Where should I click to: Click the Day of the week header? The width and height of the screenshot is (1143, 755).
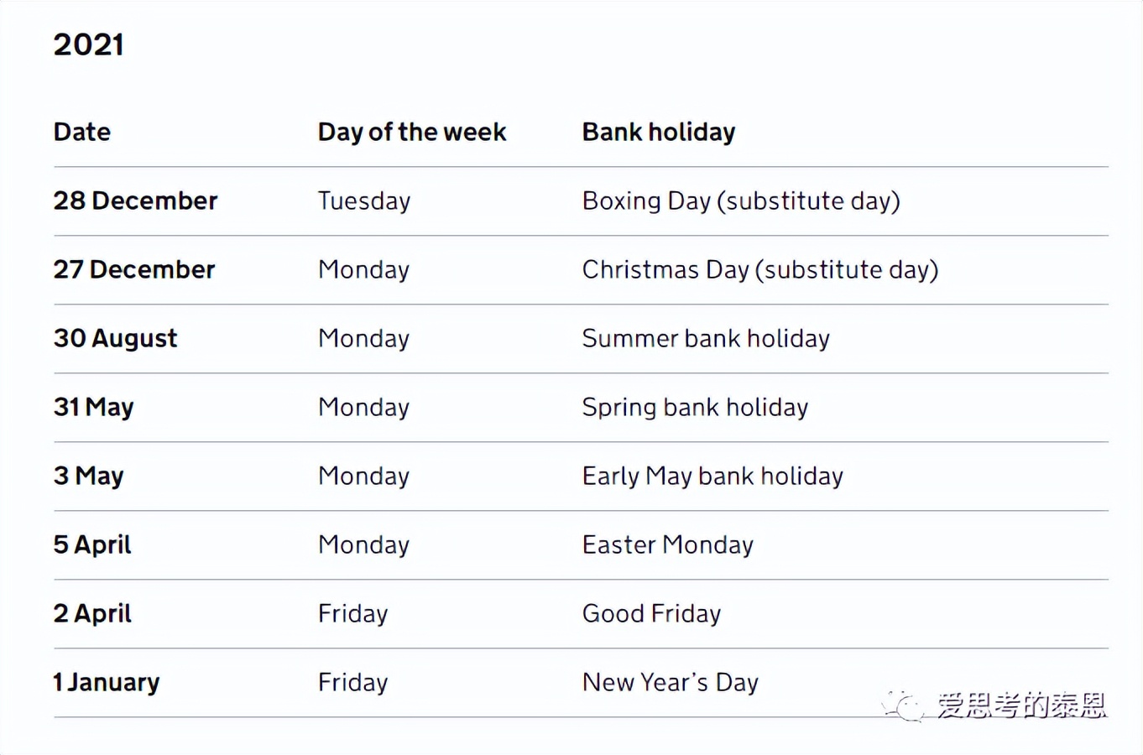coord(412,132)
